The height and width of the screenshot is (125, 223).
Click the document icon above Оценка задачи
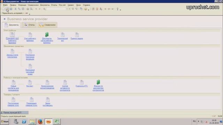point(77,35)
